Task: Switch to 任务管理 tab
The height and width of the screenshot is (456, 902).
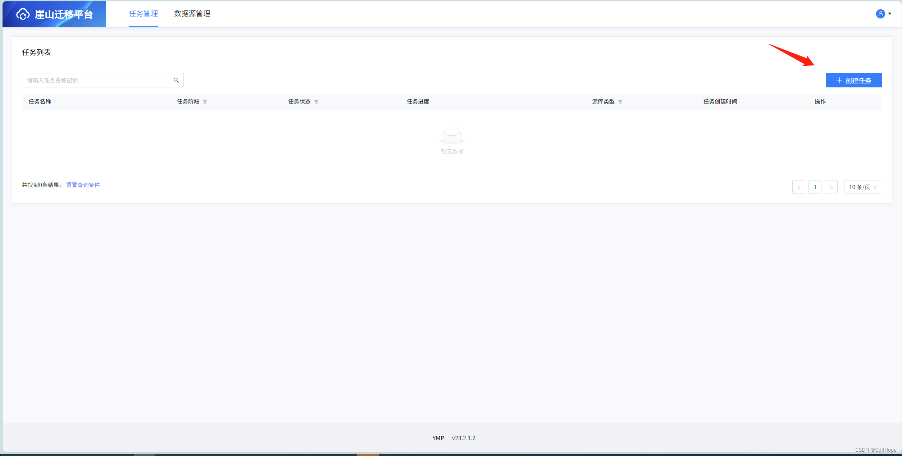Action: (x=143, y=14)
